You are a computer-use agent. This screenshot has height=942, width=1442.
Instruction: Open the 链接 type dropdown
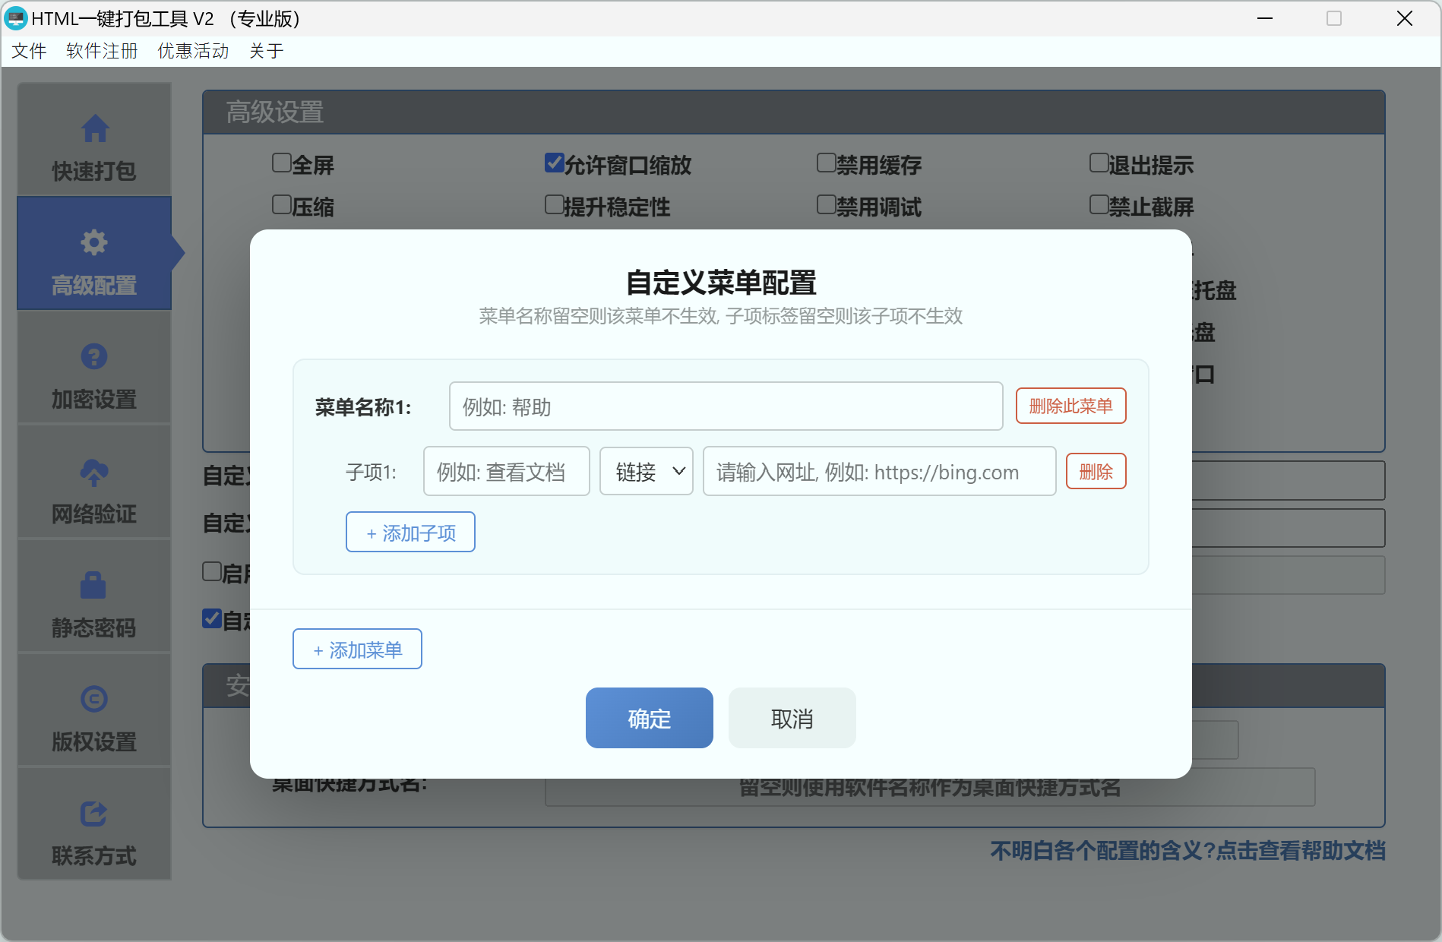click(646, 471)
